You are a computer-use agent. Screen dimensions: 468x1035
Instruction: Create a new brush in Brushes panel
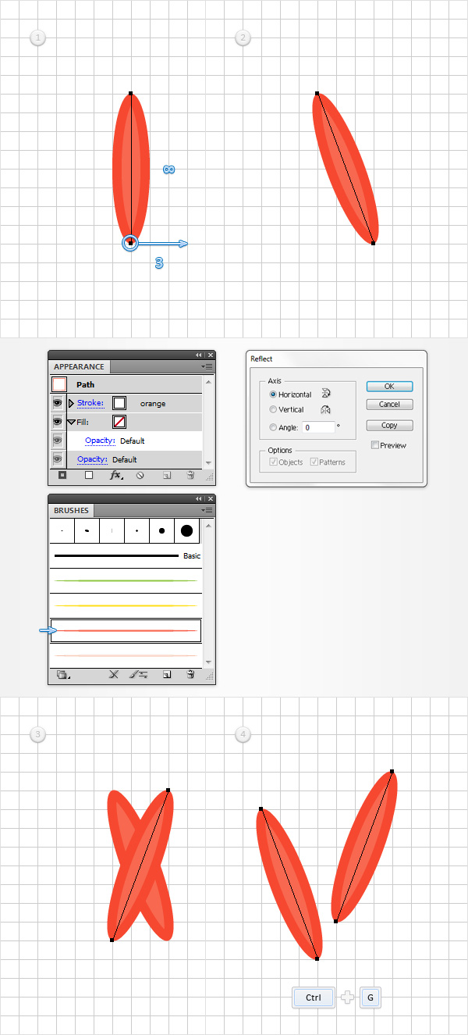click(x=165, y=675)
